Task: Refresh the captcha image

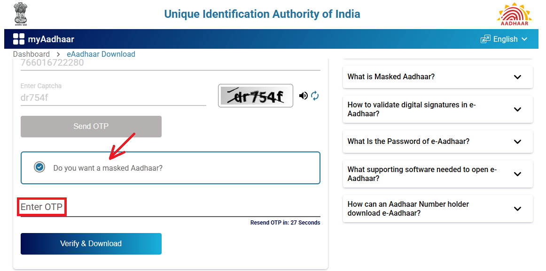Action: click(314, 95)
